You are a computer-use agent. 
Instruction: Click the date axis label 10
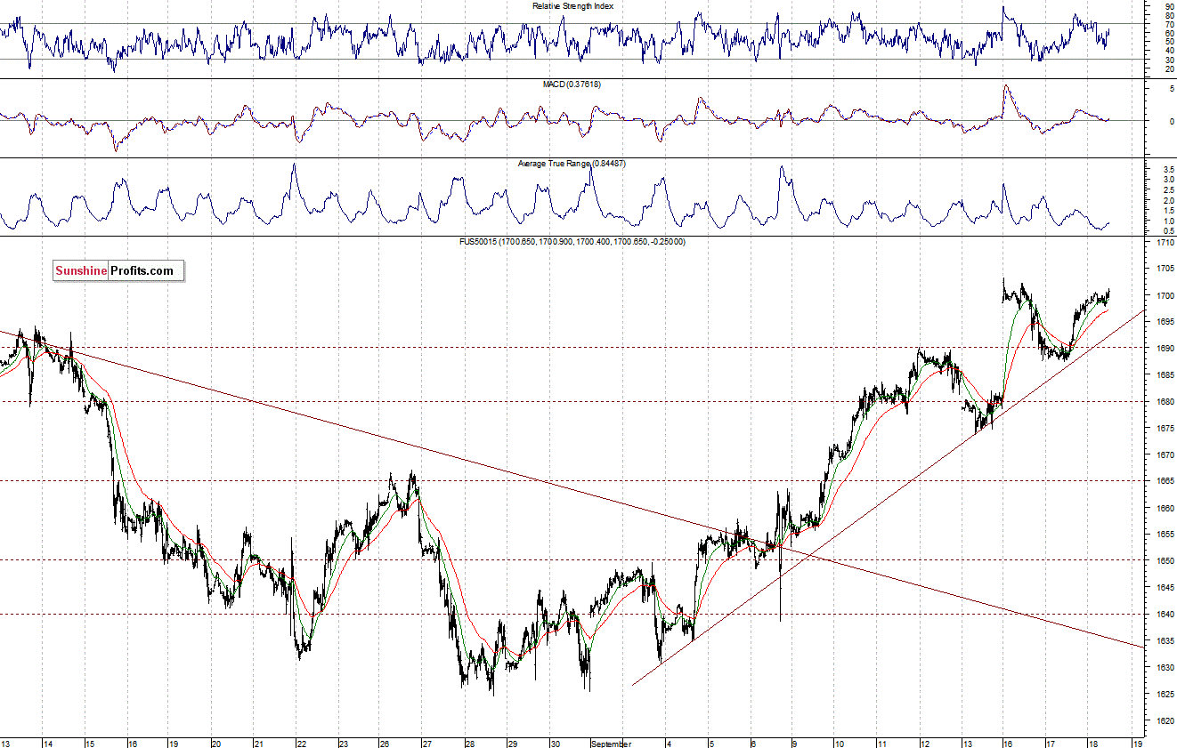tap(839, 743)
